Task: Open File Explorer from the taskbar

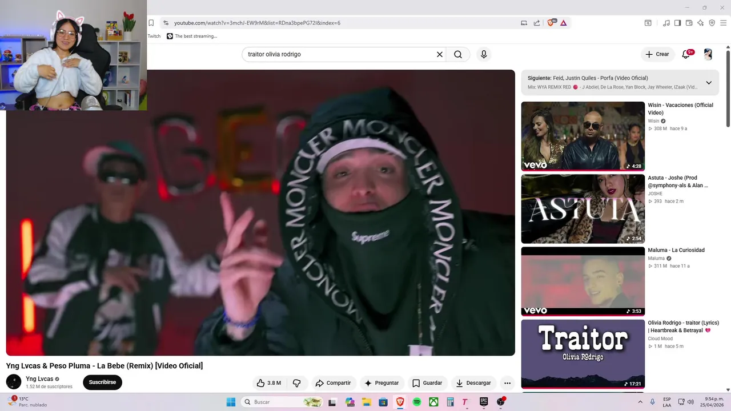Action: (x=367, y=402)
